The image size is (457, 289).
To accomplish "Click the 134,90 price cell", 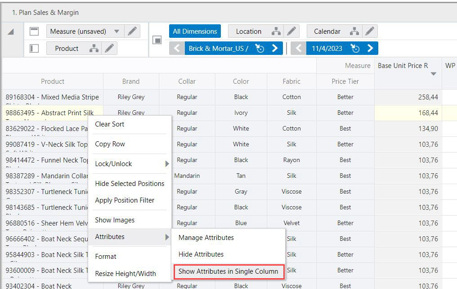I will point(408,129).
